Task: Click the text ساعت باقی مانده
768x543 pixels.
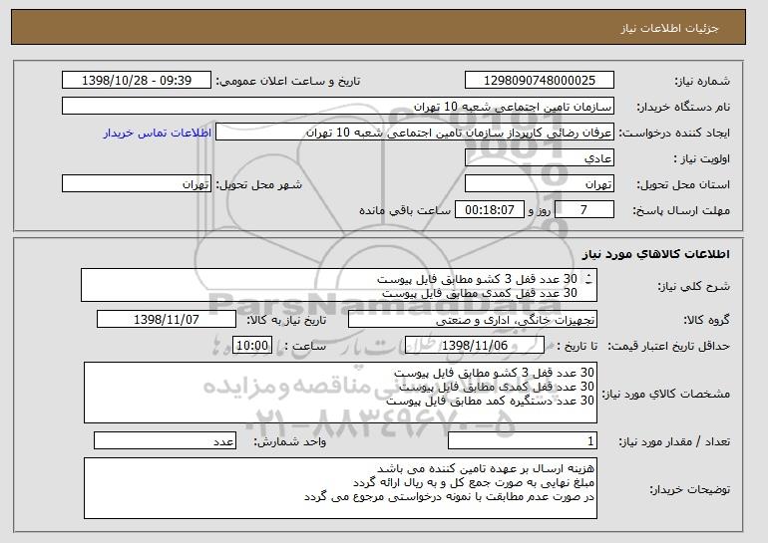Action: click(405, 210)
